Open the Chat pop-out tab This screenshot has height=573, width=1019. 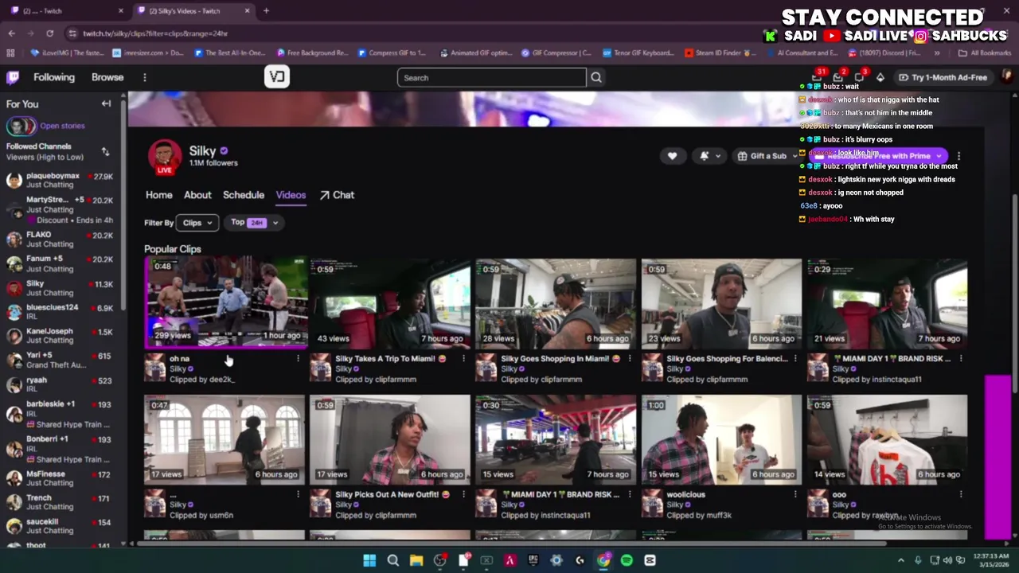tap(337, 195)
